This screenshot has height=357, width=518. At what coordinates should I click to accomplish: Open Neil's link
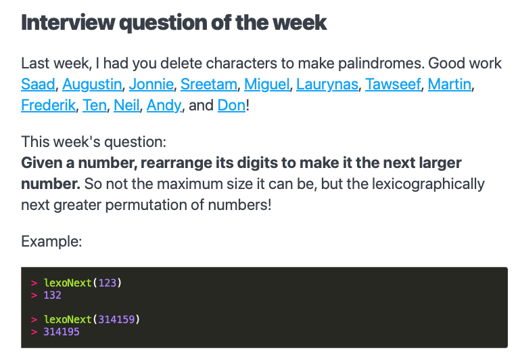point(126,106)
